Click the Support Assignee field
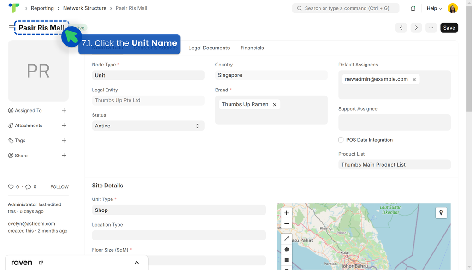Screen dimensions: 472x270 point(395,122)
